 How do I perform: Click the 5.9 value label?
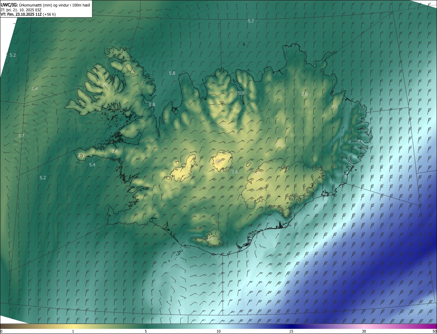point(241,93)
